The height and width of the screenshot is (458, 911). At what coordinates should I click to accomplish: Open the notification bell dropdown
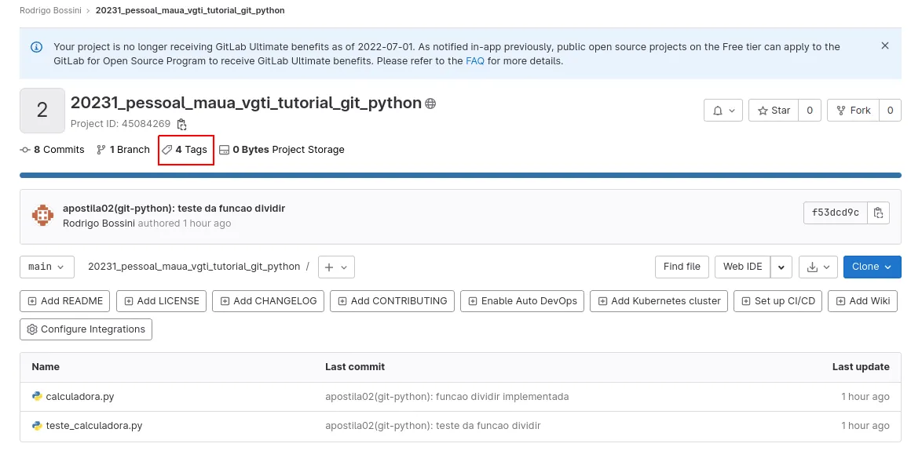tap(723, 111)
